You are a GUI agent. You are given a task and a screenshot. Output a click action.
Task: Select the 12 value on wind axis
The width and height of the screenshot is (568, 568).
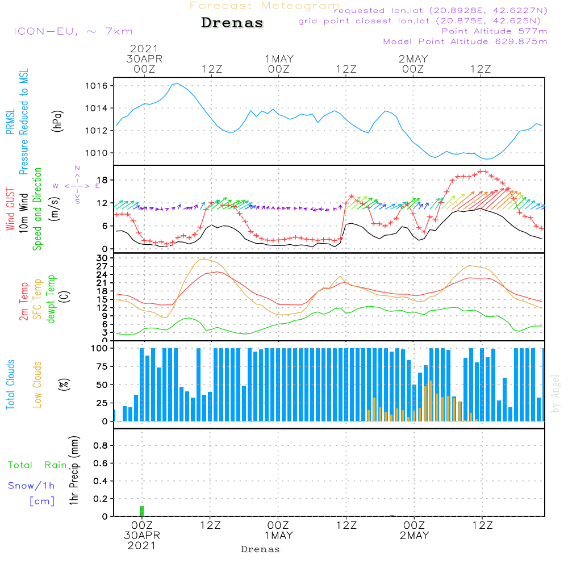click(x=102, y=203)
